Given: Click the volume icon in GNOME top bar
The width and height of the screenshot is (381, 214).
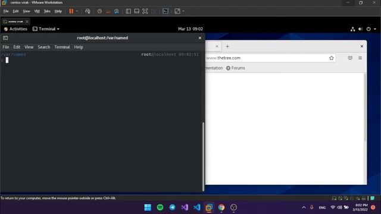Looking at the screenshot, I should (x=360, y=29).
